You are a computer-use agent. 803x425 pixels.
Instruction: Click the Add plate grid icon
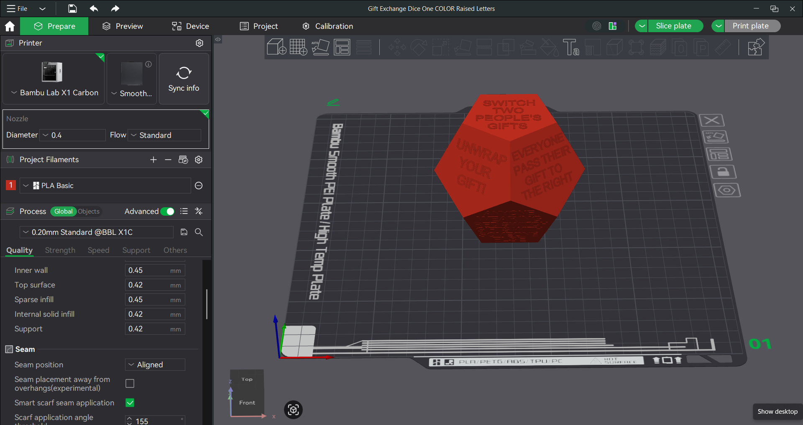(x=298, y=47)
